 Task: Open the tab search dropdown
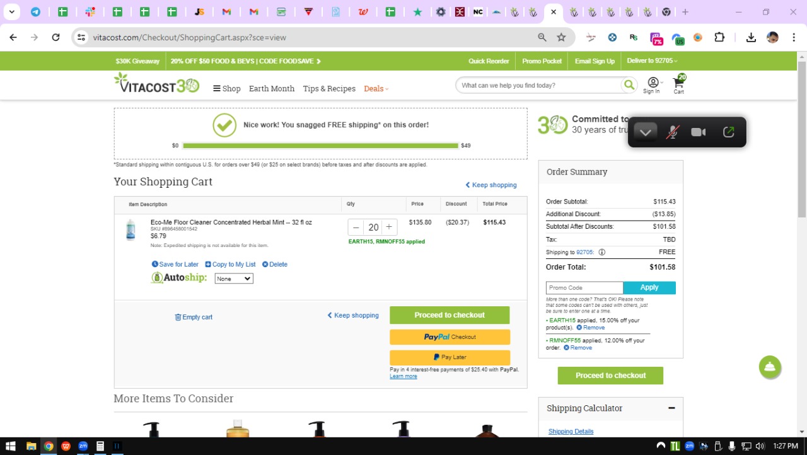11,12
